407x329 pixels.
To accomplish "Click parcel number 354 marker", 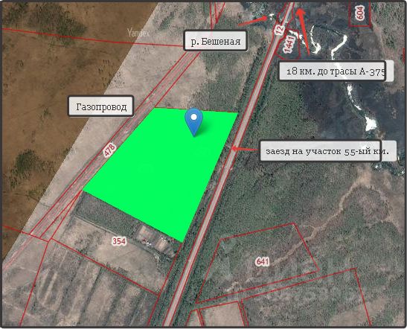I will tap(119, 241).
